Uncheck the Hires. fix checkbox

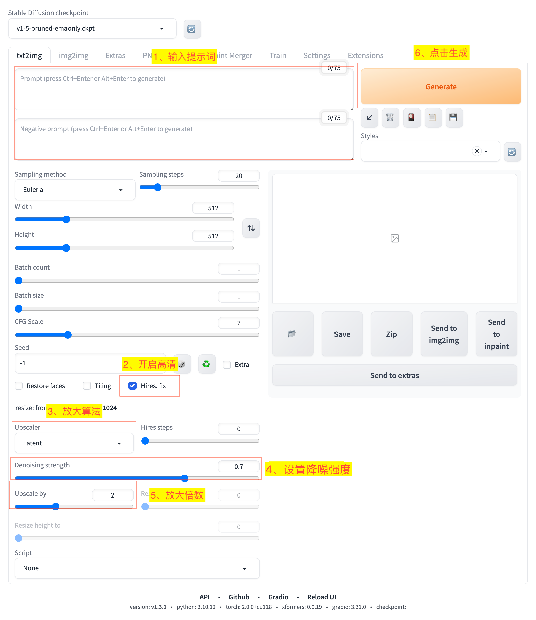(x=132, y=385)
